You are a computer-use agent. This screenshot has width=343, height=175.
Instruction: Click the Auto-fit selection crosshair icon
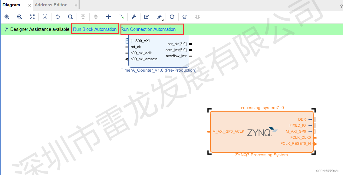click(58, 17)
